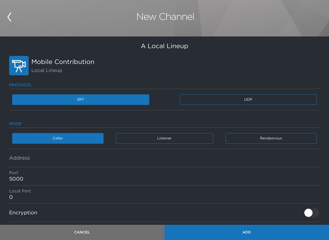Switch mode to Listener
The width and height of the screenshot is (329, 240).
[x=164, y=138]
